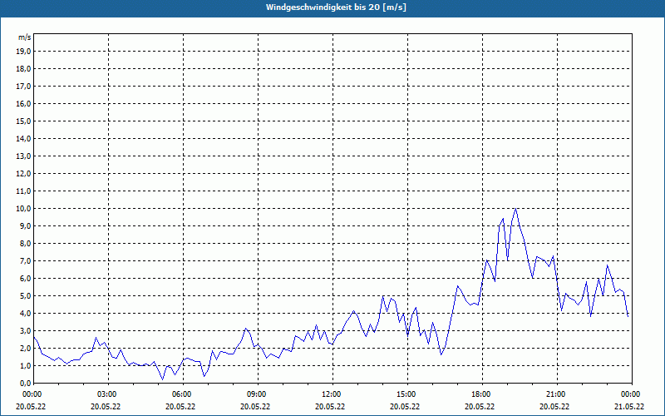Click the 13,0 y-axis label
This screenshot has width=665, height=416.
(x=23, y=156)
